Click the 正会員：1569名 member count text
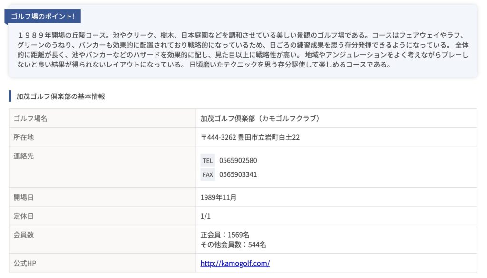This screenshot has height=278, width=487. click(x=225, y=235)
